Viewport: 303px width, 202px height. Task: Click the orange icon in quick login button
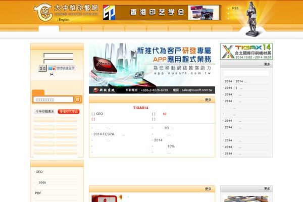[x=54, y=68]
